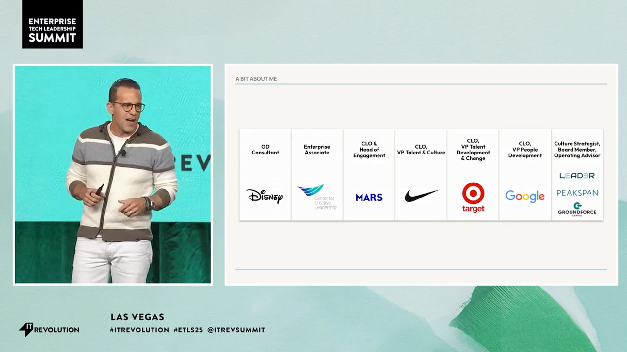Click the "Enterprise Associate" title text

(x=317, y=150)
